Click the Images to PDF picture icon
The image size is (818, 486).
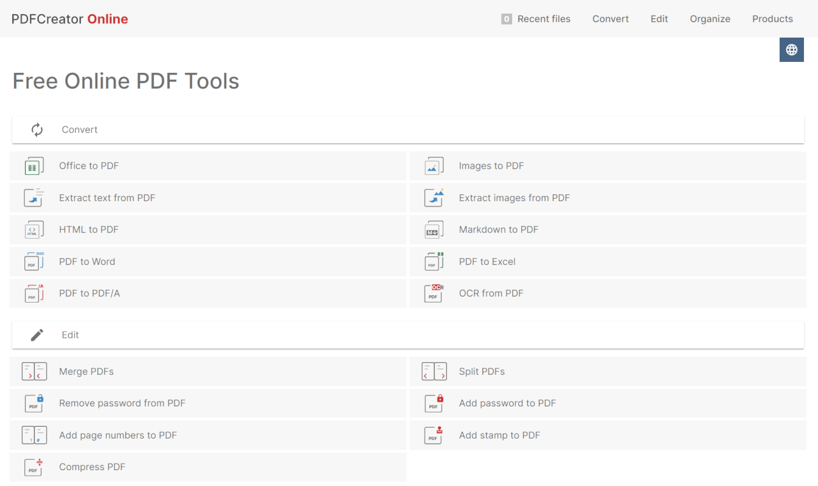pos(434,166)
